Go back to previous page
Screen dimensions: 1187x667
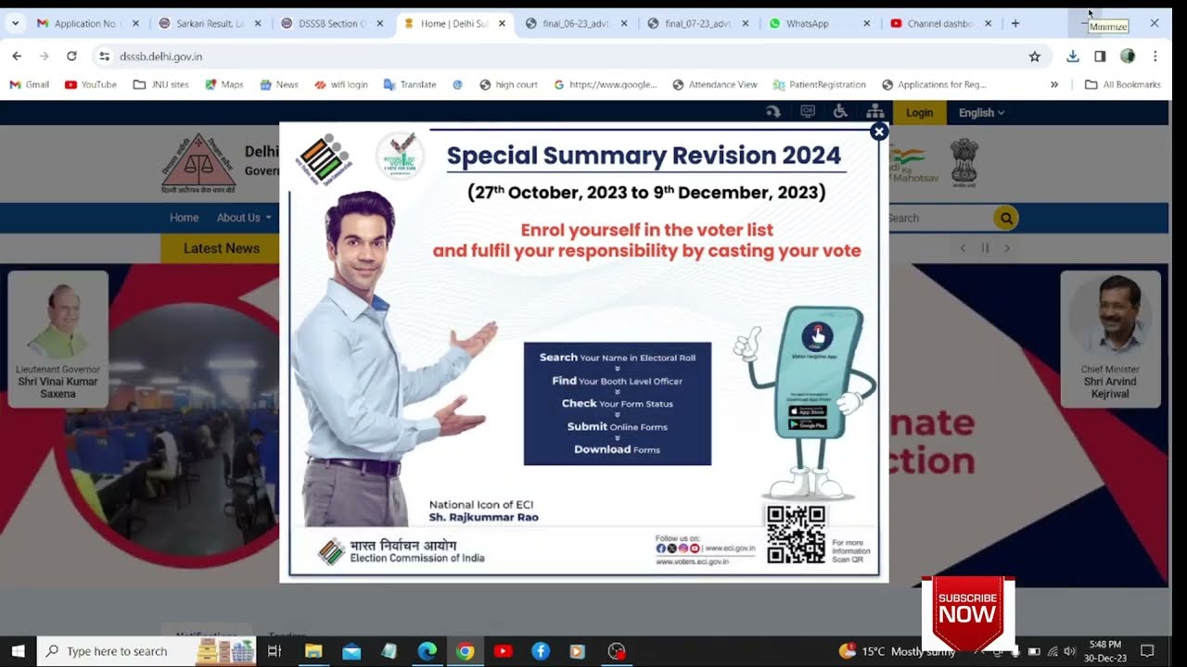pyautogui.click(x=17, y=57)
